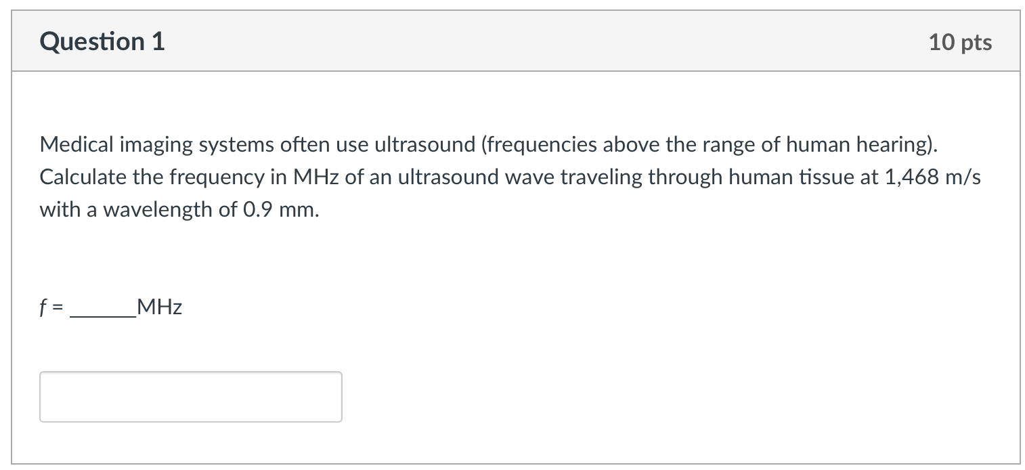
Task: Click the italic f symbol
Action: 43,307
